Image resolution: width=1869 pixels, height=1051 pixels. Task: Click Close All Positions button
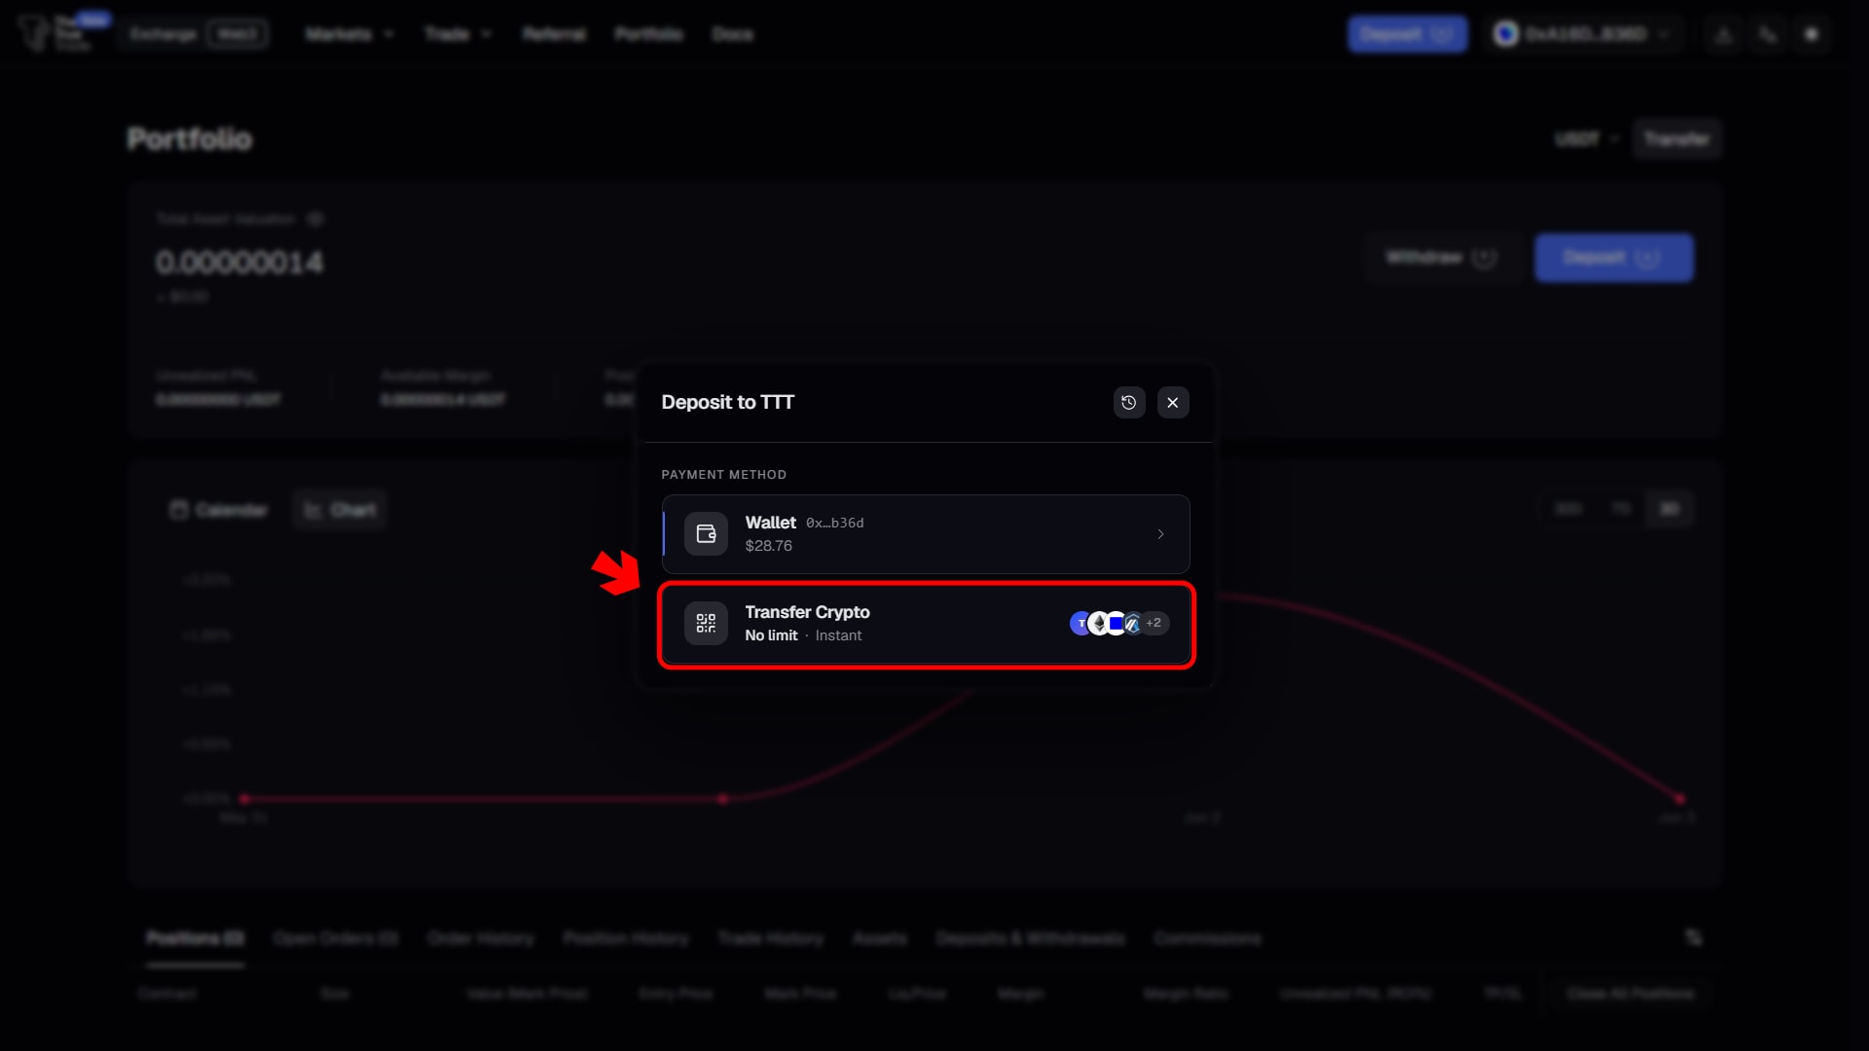tap(1631, 994)
